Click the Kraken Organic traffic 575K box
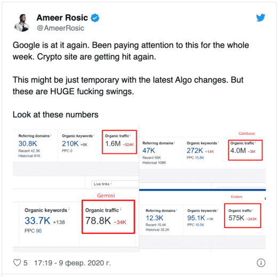The image size is (278, 277). pyautogui.click(x=242, y=216)
